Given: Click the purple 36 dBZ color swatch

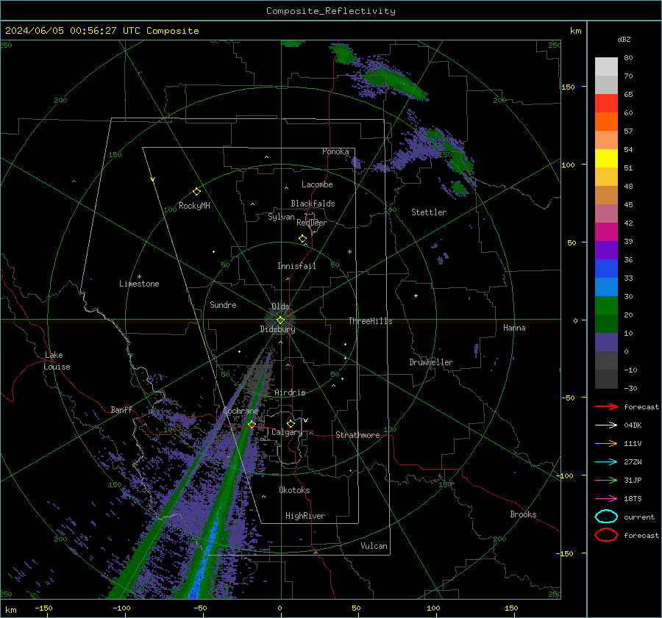Looking at the screenshot, I should click(x=606, y=250).
